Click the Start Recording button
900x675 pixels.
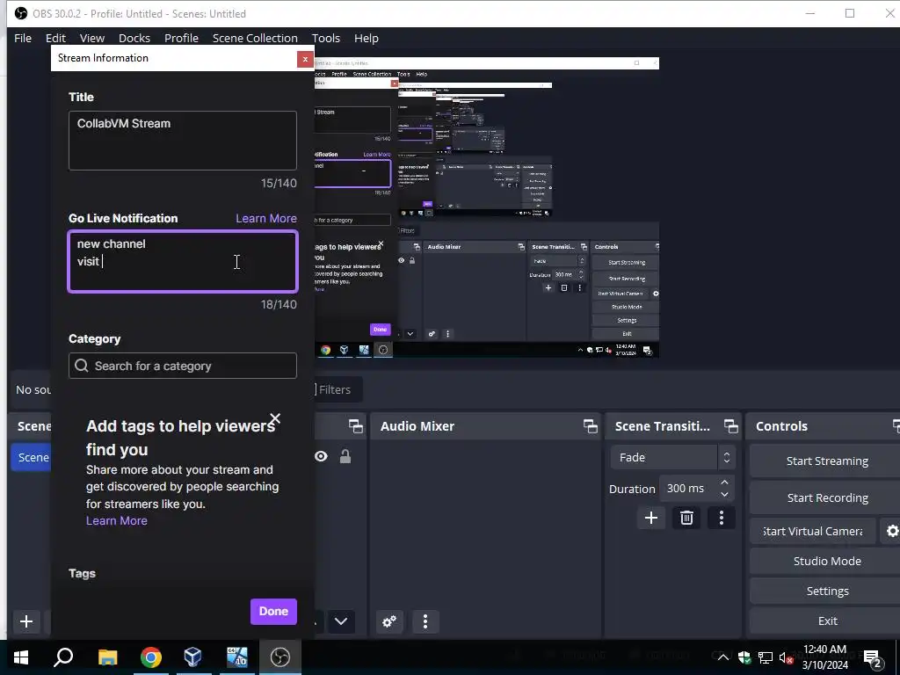(826, 497)
